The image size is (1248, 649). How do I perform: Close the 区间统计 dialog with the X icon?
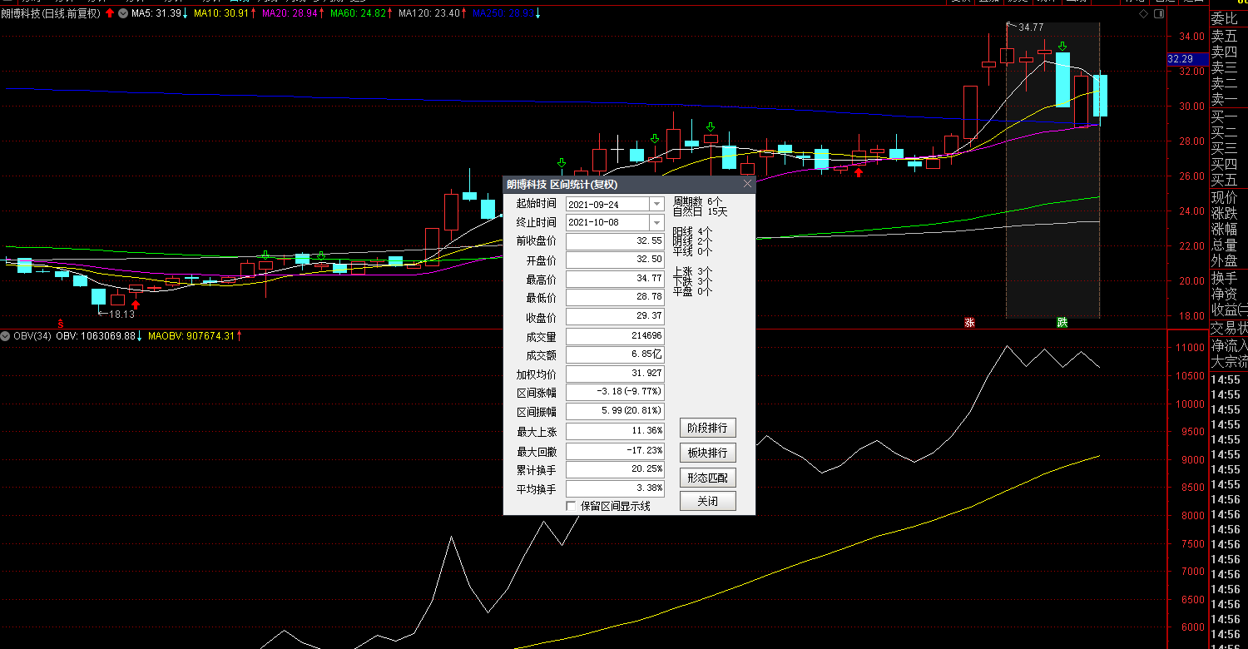tap(746, 184)
